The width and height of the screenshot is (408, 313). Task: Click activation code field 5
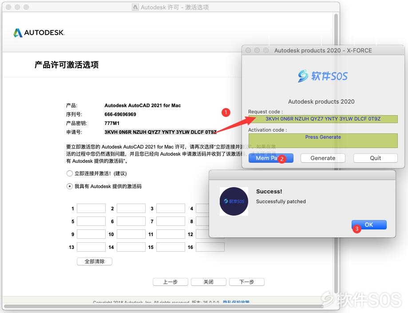(91, 221)
